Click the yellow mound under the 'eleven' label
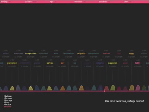 click(x=50, y=88)
